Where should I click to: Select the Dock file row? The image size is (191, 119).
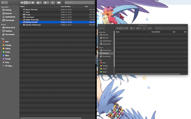[x=57, y=12]
